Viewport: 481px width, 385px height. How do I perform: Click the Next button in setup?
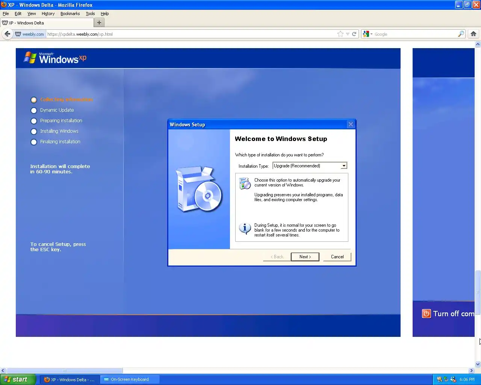305,257
